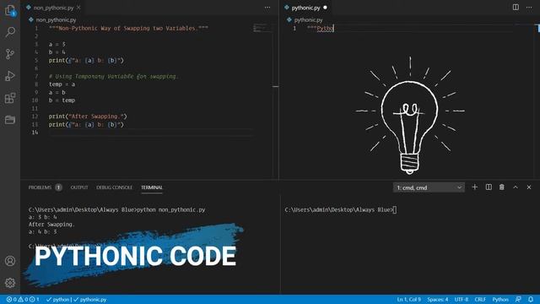Image resolution: width=540 pixels, height=304 pixels.
Task: Open the Explorer view in activity bar
Action: [10, 10]
